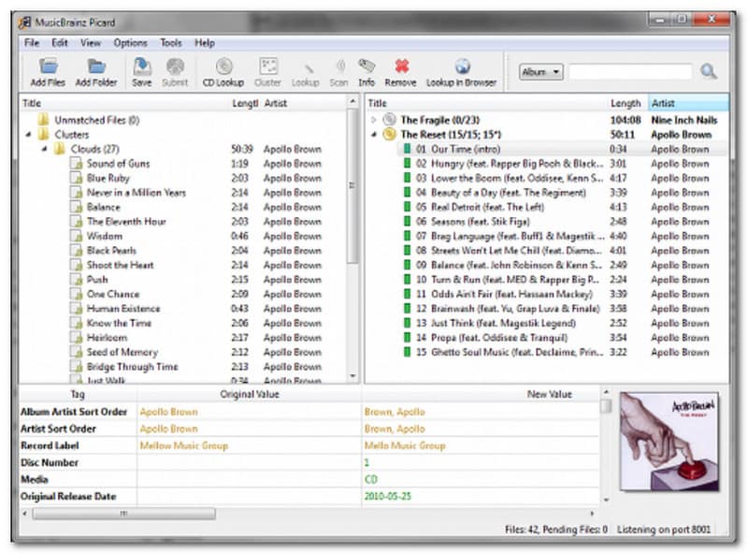Click The Reset cover art thumbnail
The width and height of the screenshot is (748, 554).
[669, 442]
